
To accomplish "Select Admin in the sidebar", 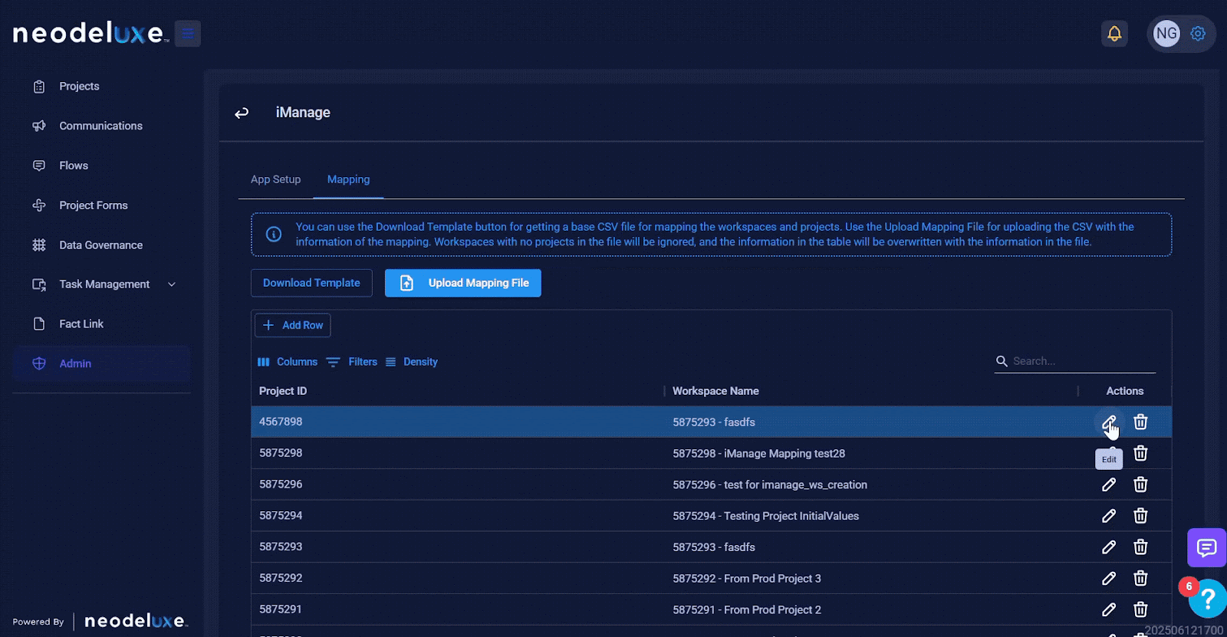I will pyautogui.click(x=101, y=364).
